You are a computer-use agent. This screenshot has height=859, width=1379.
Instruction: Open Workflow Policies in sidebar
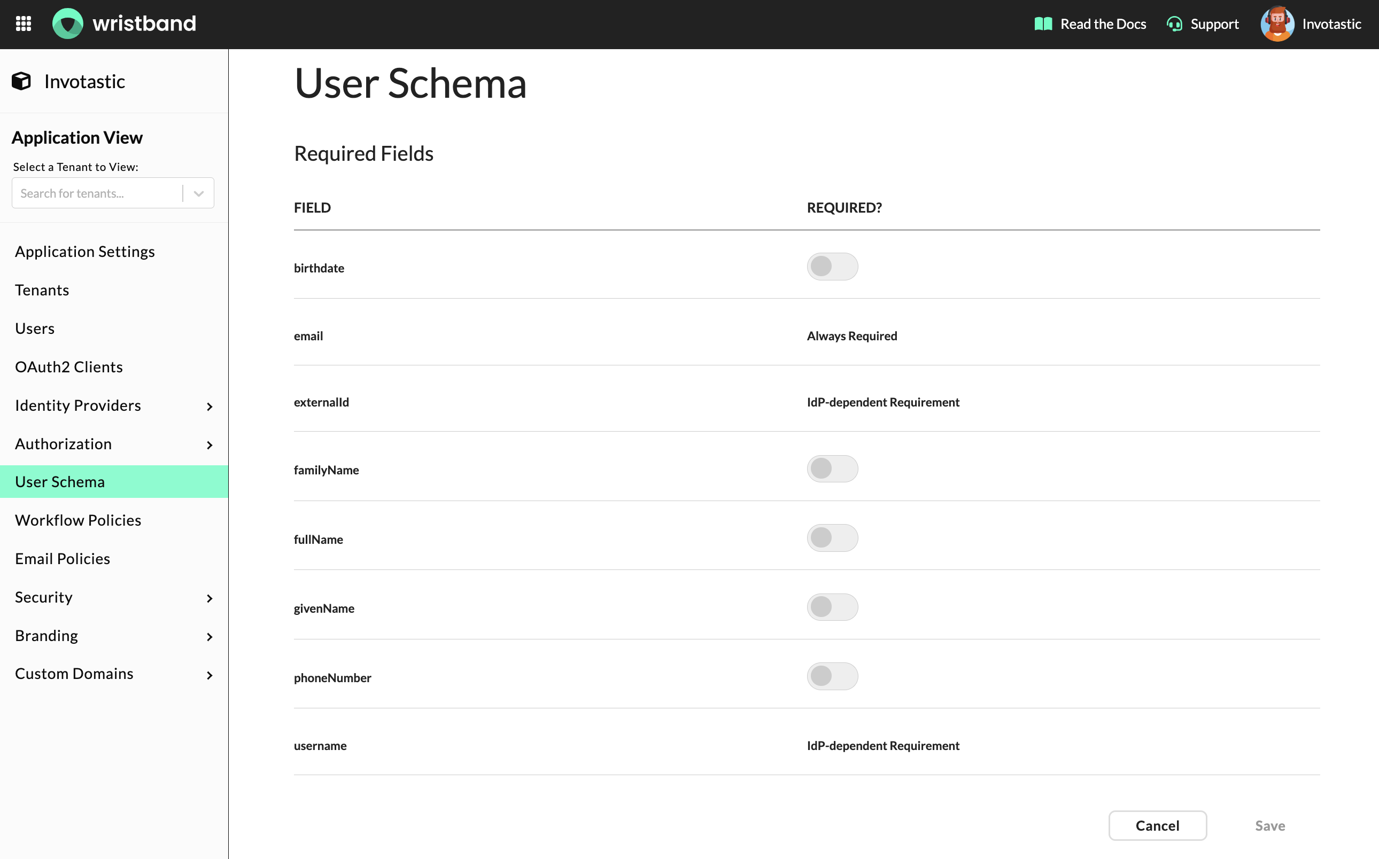(78, 520)
